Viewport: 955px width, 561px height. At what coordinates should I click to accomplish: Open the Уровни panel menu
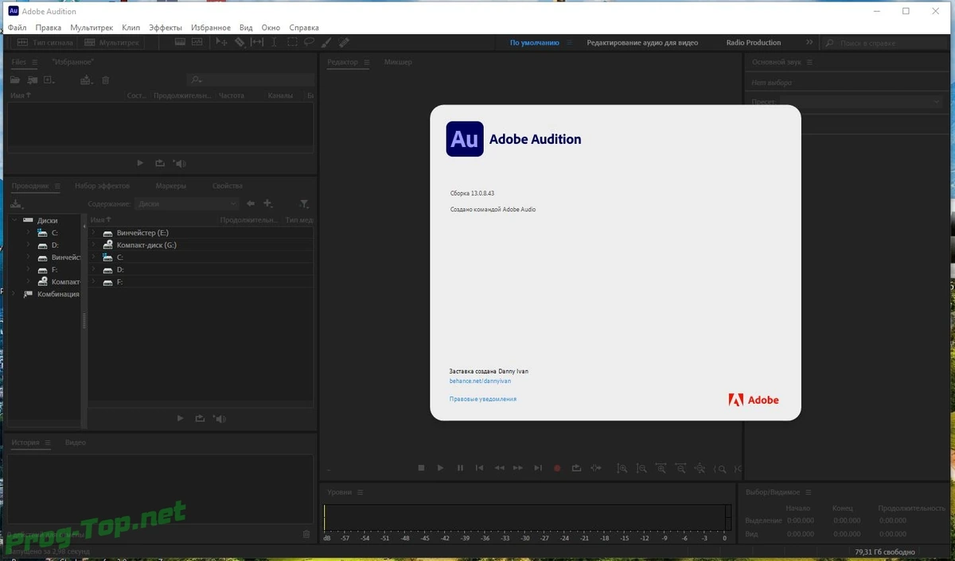click(361, 493)
